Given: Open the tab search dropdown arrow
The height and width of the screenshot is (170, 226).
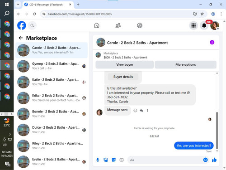Looking at the screenshot, I should coord(18,5).
